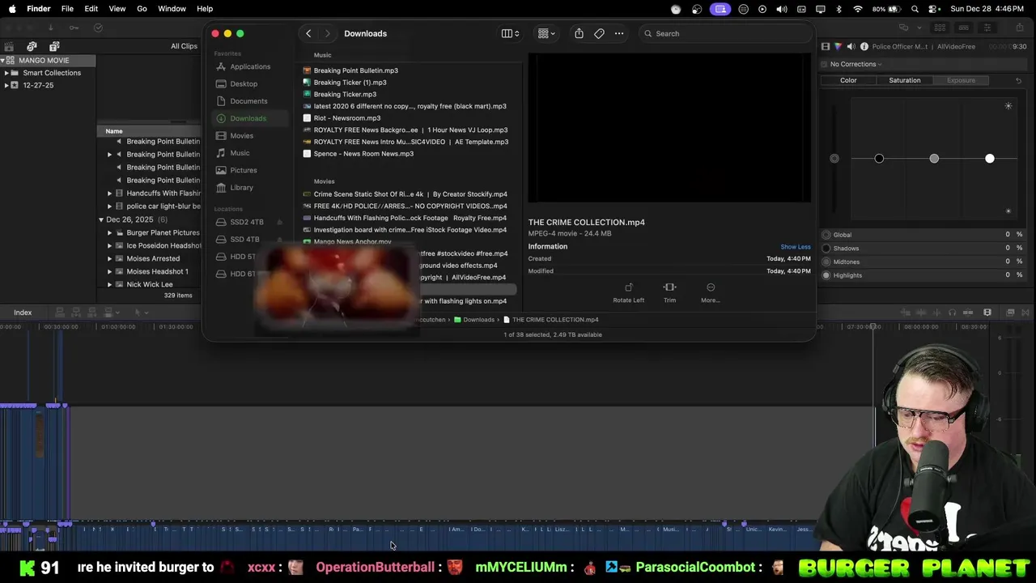Open All Clips filter dropdown
This screenshot has height=583, width=1036.
click(185, 46)
